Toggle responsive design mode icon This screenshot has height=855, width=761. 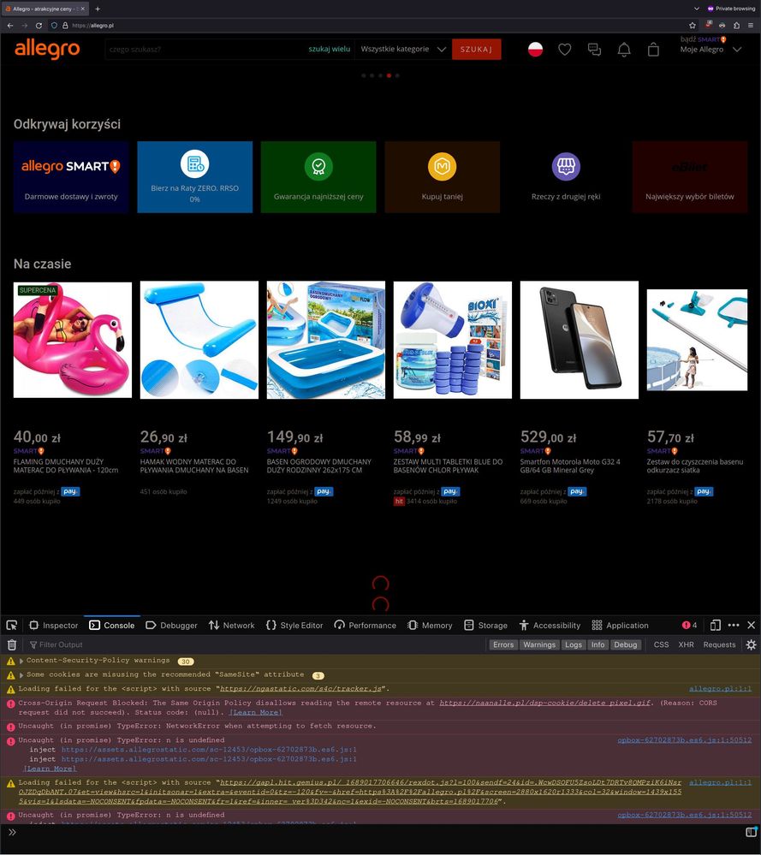coord(715,626)
